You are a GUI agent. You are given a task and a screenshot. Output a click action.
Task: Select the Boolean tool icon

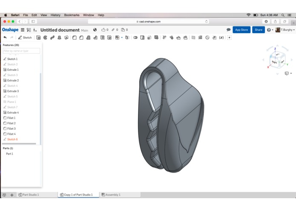point(135,38)
